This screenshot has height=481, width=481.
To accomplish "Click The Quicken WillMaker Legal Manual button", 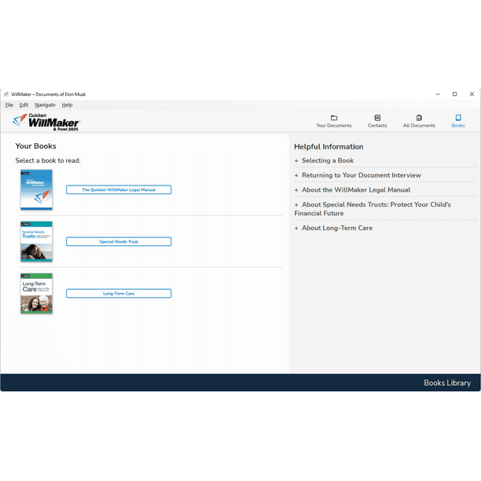I will coord(119,189).
